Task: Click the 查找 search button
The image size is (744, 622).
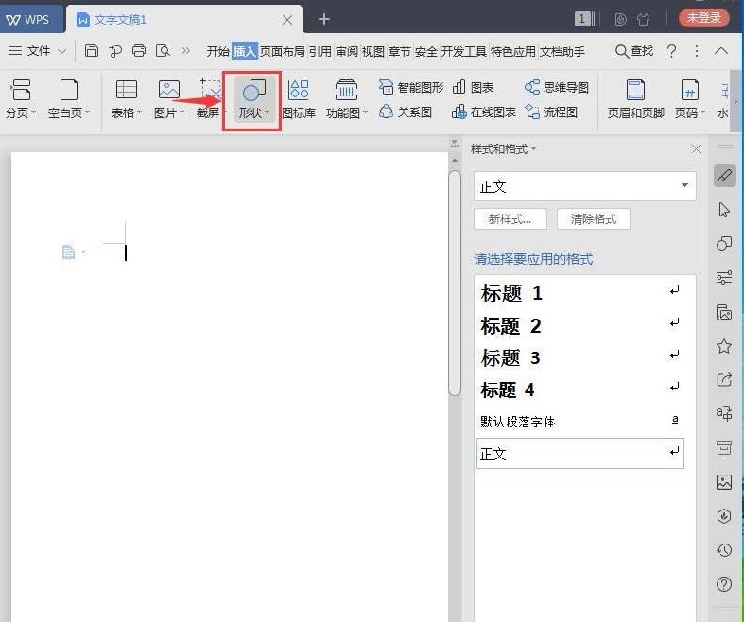Action: coord(634,51)
